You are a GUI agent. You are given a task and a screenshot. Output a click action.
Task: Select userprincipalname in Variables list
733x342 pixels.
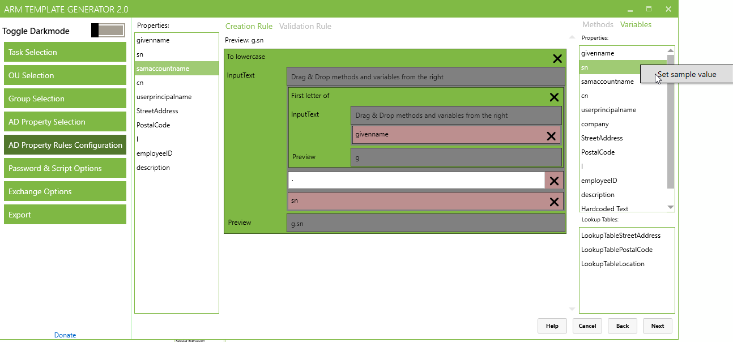(623, 110)
